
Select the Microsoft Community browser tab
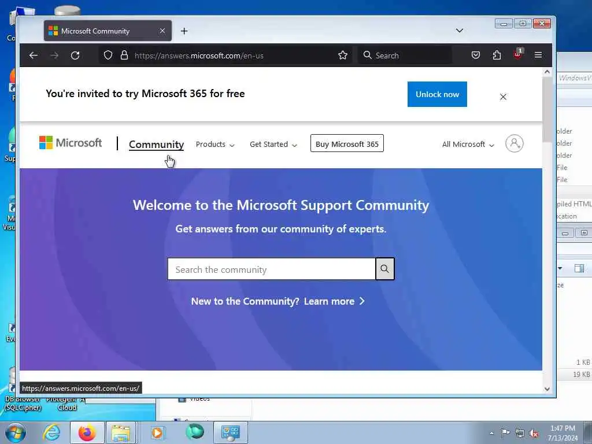(x=108, y=31)
